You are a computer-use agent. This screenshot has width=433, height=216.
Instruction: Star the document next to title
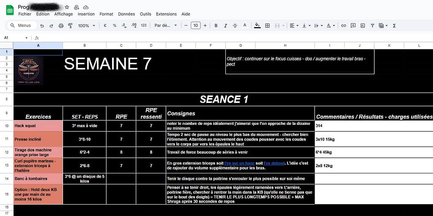tap(67, 7)
